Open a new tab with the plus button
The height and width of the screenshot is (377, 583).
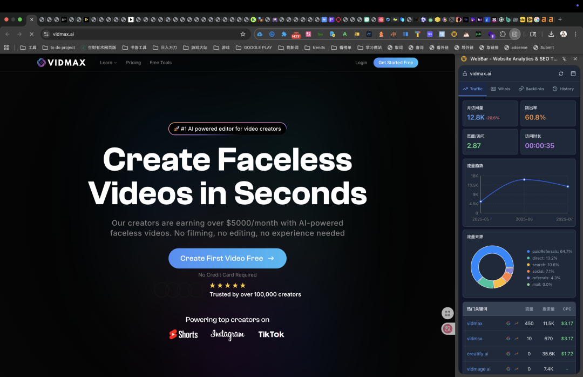click(x=560, y=19)
